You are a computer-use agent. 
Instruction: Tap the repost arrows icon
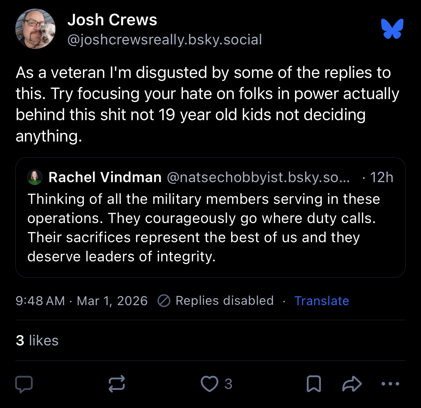coord(116,384)
